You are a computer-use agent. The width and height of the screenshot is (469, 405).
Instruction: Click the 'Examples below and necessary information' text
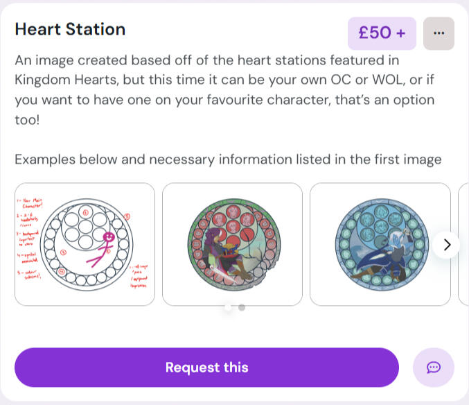[228, 160]
